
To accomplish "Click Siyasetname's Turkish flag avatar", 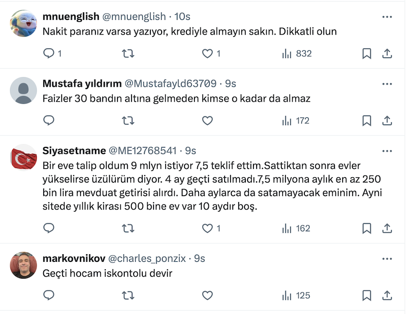I will point(23,157).
